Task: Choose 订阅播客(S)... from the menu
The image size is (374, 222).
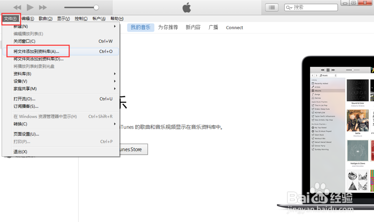Action: point(61,106)
